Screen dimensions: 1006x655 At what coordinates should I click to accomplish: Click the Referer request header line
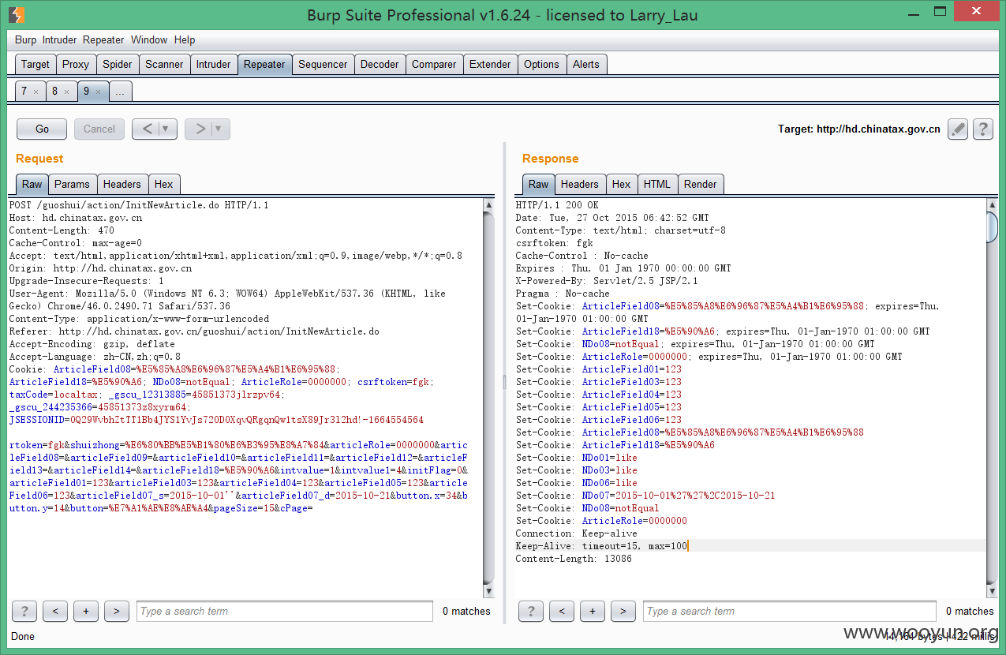[194, 331]
